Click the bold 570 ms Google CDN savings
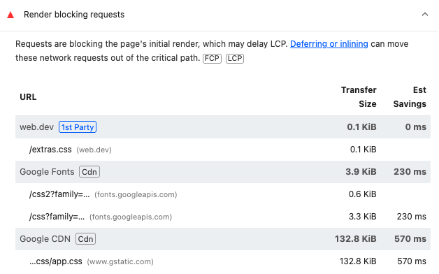 click(x=410, y=239)
